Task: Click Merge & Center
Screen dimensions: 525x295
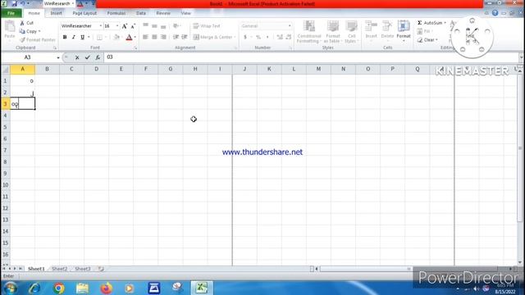Action: (213, 37)
